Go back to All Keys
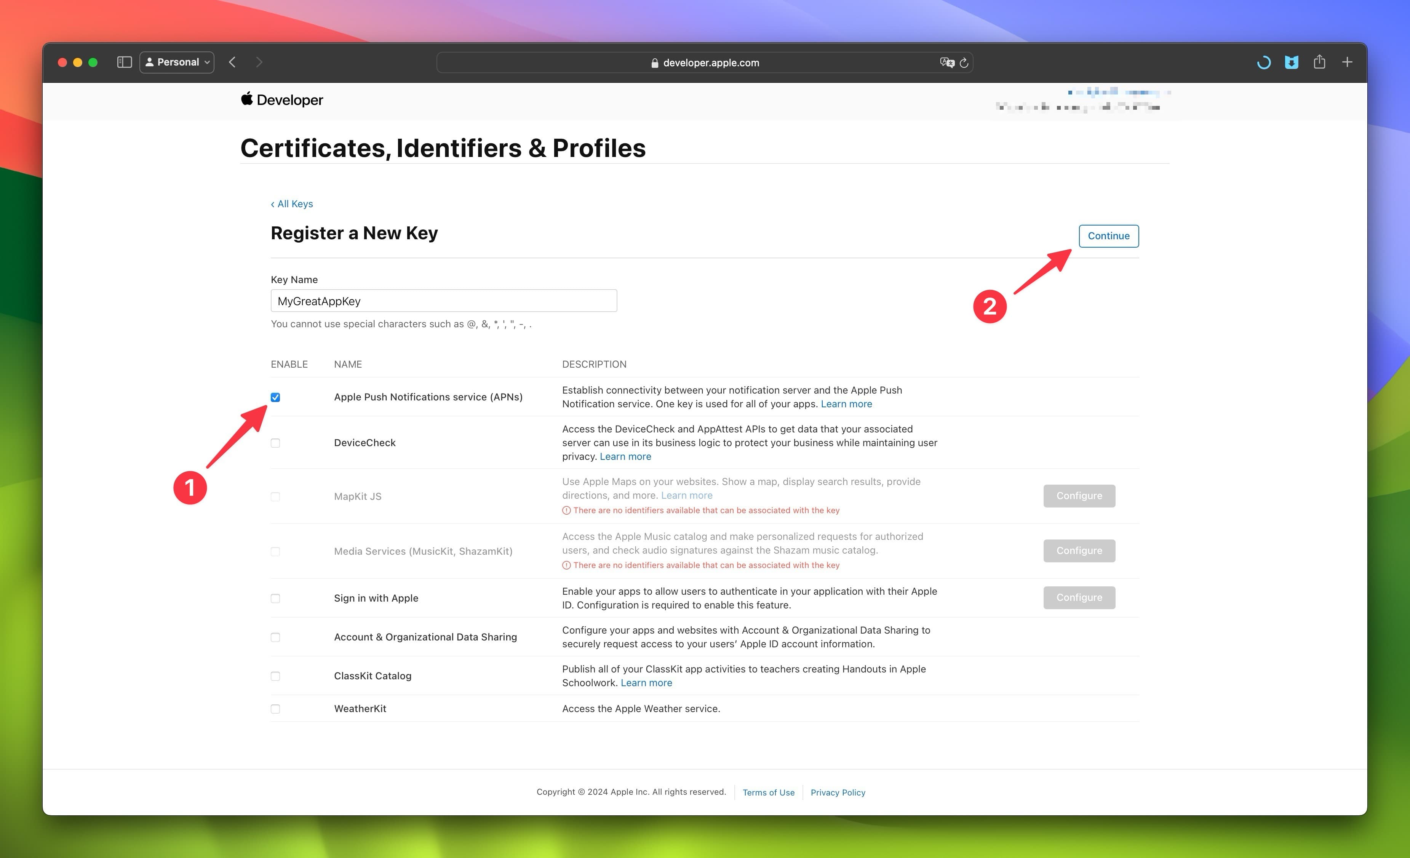Screen dimensions: 1410x858 (x=292, y=204)
